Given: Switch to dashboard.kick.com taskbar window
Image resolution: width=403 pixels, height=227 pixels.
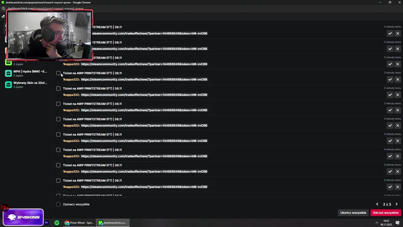Looking at the screenshot, I should click(113, 223).
